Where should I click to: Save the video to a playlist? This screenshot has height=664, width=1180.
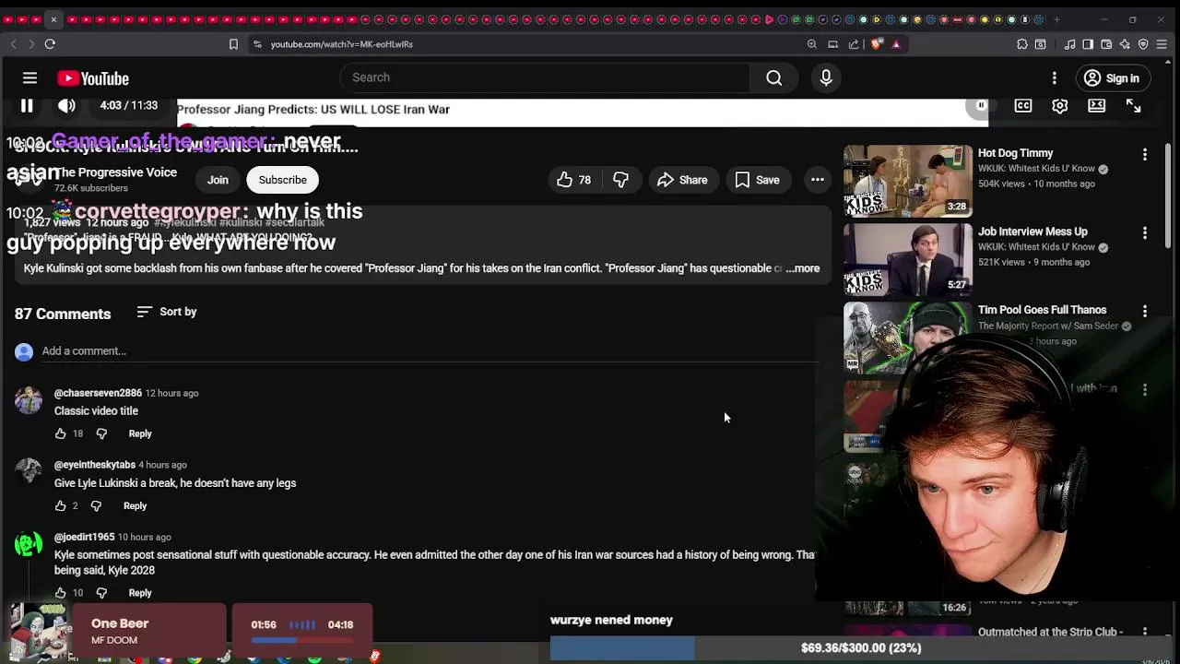coord(758,180)
